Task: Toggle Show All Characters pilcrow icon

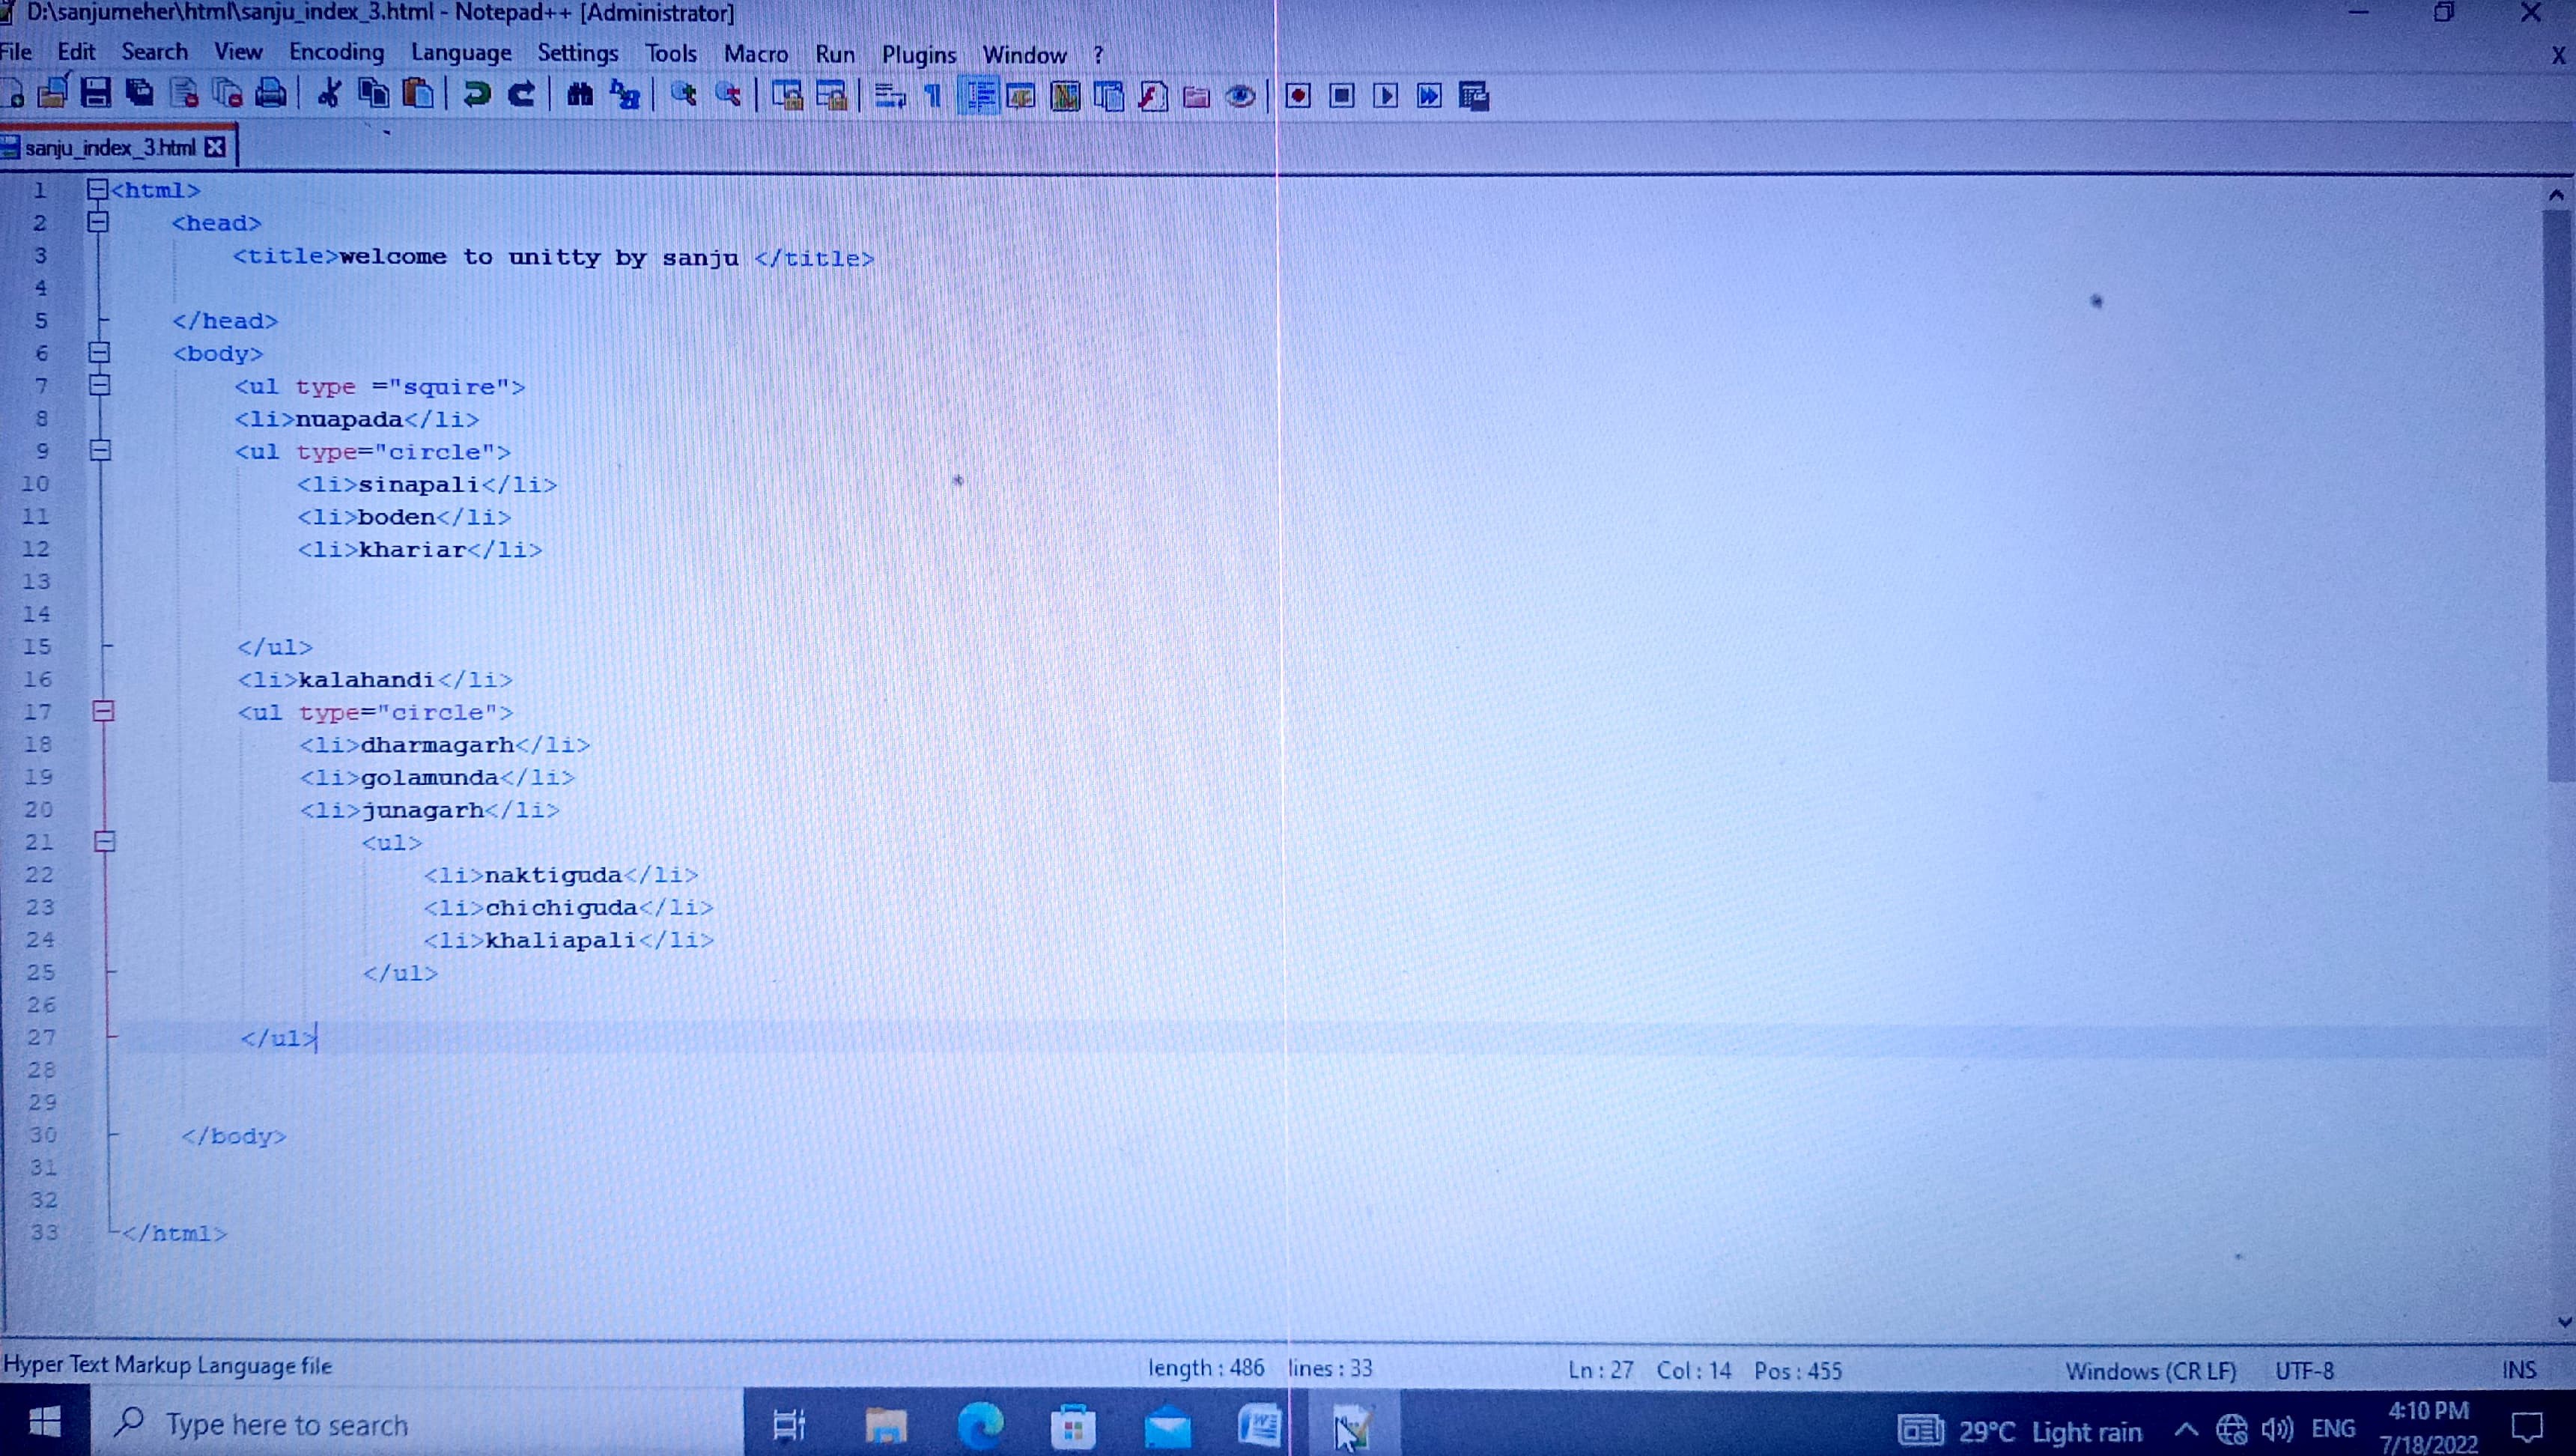Action: click(x=933, y=96)
